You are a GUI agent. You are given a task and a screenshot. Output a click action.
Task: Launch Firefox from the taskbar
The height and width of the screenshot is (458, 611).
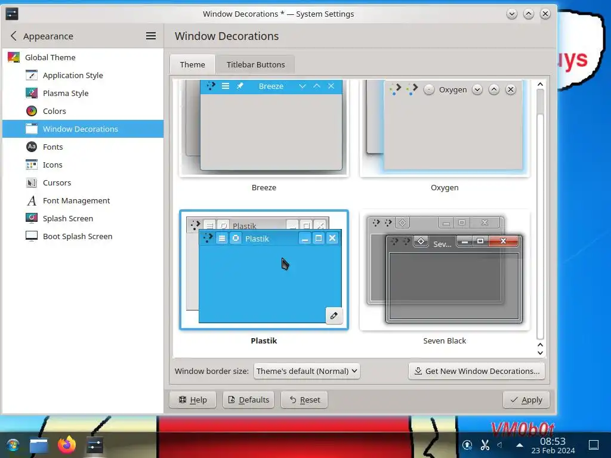[67, 444]
